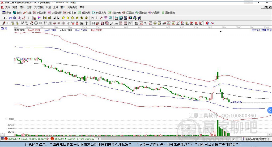Open the 浏览 menu
Image resolution: width=272 pixels, height=147 pixels.
coord(15,7)
